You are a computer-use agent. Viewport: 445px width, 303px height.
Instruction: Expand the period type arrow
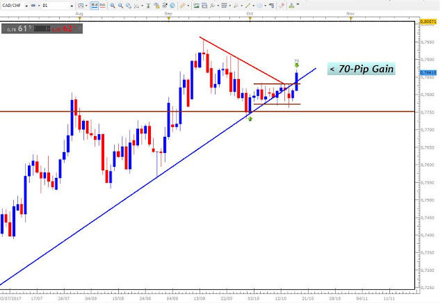click(39, 6)
